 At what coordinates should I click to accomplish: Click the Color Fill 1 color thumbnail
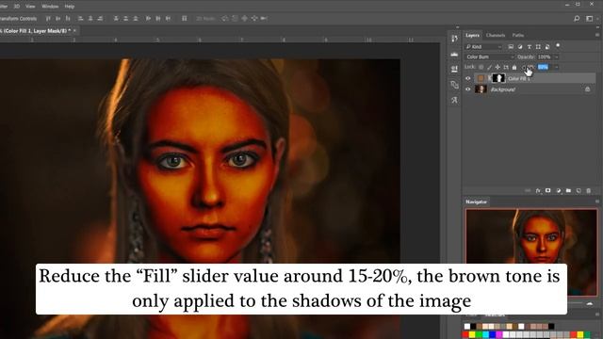coord(481,78)
